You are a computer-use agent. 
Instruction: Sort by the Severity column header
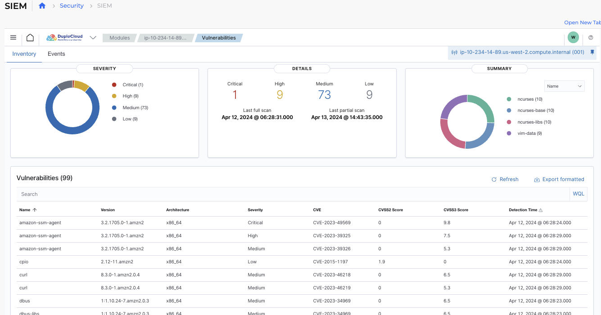[255, 210]
